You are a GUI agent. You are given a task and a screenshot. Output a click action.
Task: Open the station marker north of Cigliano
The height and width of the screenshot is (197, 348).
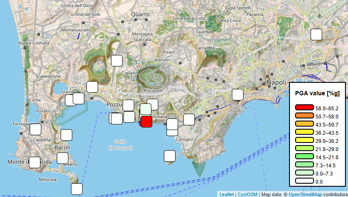117,61
